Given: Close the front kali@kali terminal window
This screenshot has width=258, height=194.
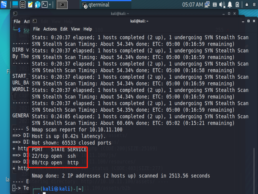Looking at the screenshot, I should (254, 21).
